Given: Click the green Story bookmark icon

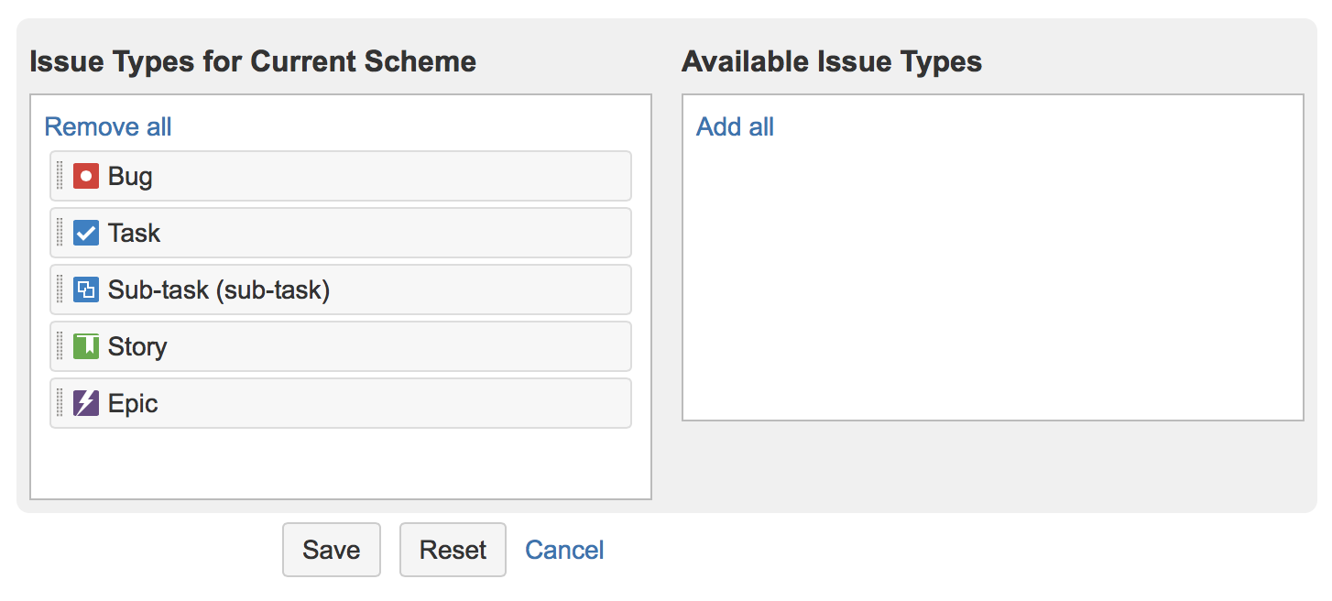Looking at the screenshot, I should click(86, 346).
